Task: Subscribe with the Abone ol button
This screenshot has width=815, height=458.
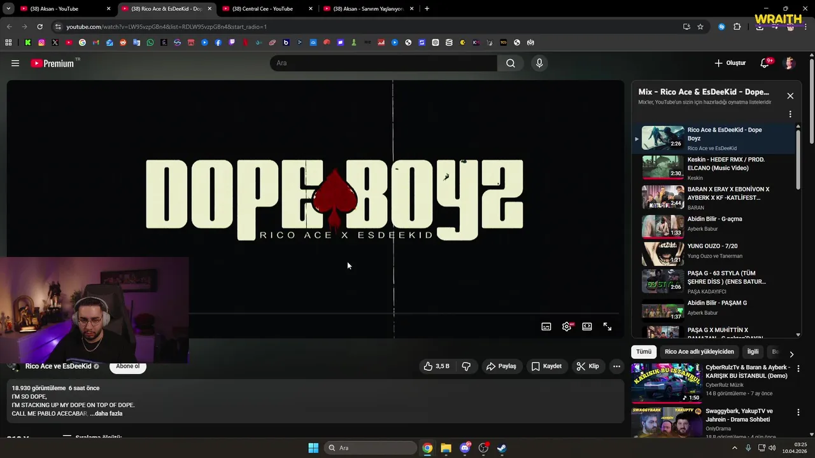Action: [128, 366]
